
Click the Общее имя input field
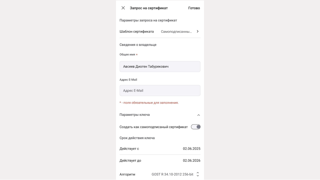[x=160, y=66]
